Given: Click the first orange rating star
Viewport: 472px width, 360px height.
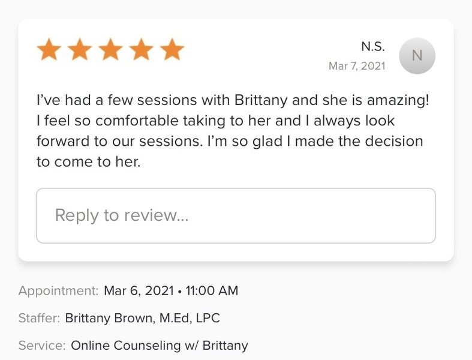Looking at the screenshot, I should point(49,50).
